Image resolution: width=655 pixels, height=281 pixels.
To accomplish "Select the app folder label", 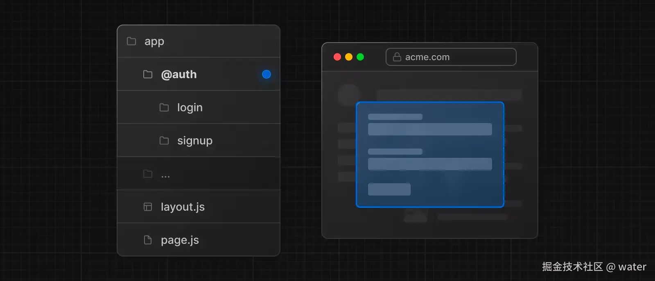I will [x=154, y=42].
